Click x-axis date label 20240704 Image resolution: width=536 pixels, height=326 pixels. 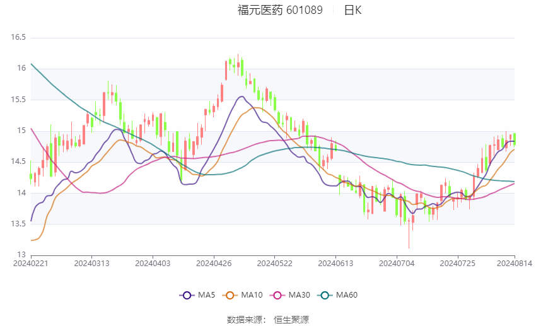click(397, 264)
